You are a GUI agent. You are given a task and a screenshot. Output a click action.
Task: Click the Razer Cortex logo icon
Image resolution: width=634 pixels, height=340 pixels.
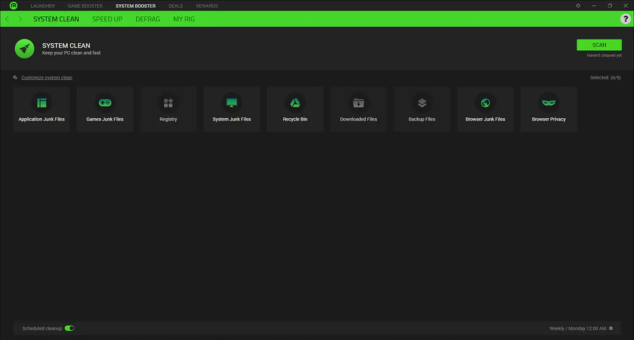coord(14,6)
